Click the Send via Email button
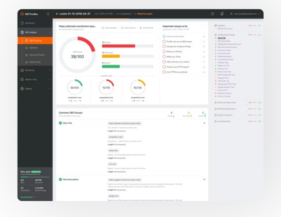Screen dimensions: 281x217 point(128,28)
